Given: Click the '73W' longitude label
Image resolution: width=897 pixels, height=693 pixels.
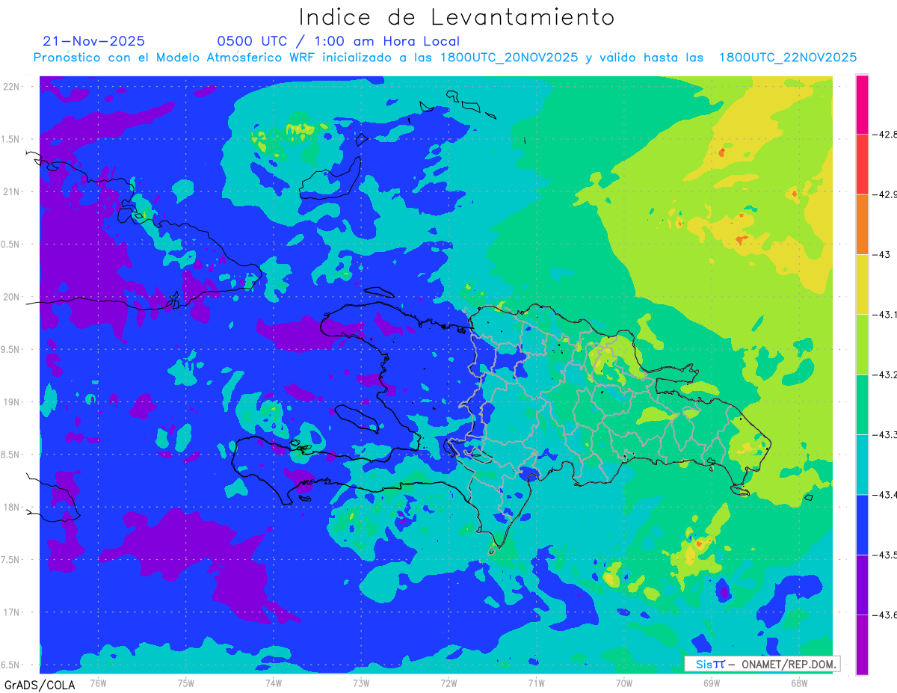Looking at the screenshot, I should [x=360, y=683].
